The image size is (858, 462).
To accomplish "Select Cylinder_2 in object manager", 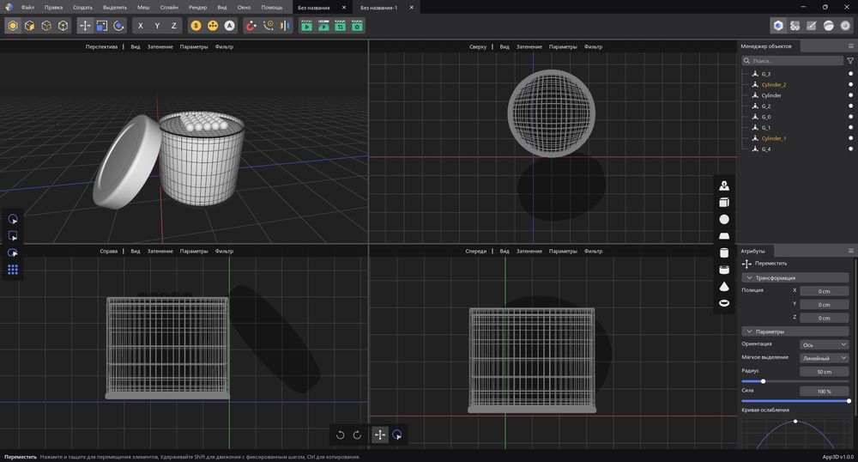I will tap(774, 85).
